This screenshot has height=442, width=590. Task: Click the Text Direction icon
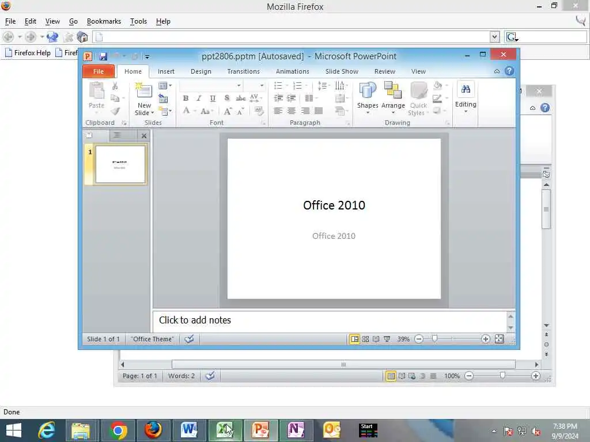(x=340, y=86)
